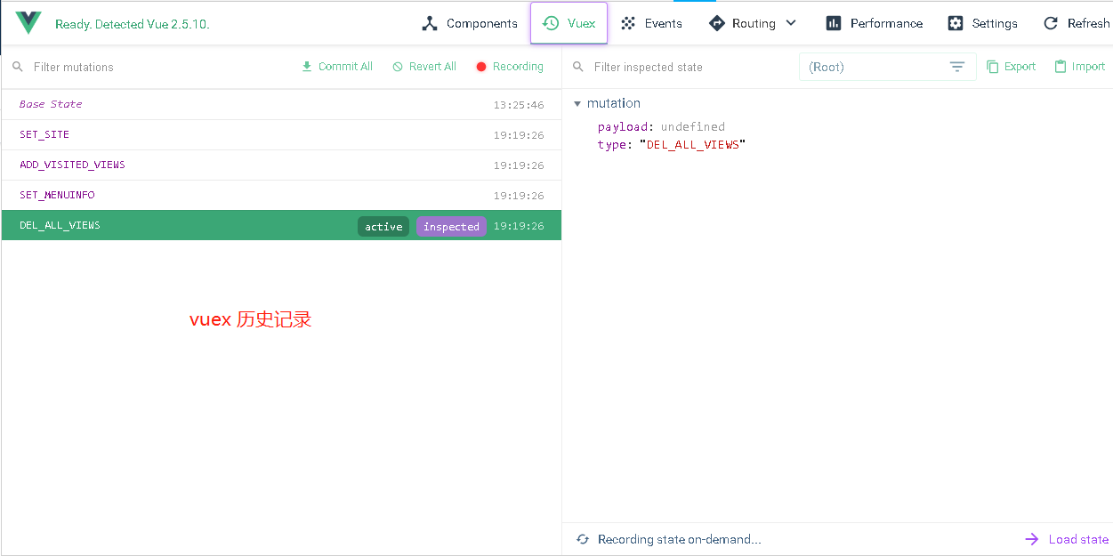Image resolution: width=1113 pixels, height=556 pixels.
Task: Select the Base State entry
Action: (x=51, y=104)
